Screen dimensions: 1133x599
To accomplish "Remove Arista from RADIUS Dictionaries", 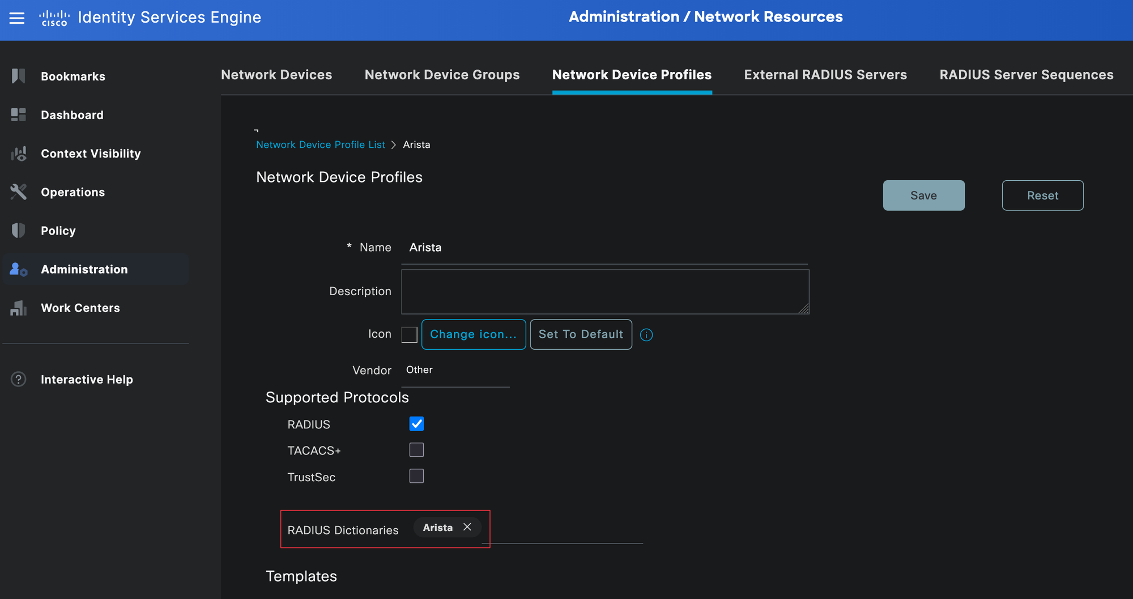I will click(x=467, y=527).
